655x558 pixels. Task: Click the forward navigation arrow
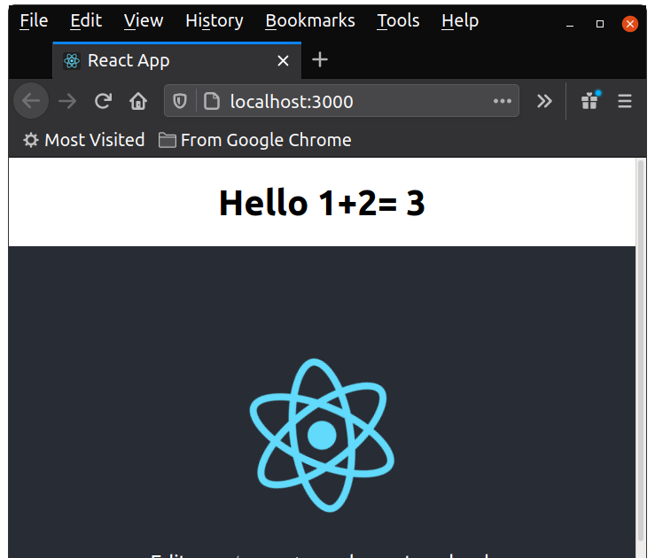pyautogui.click(x=67, y=101)
